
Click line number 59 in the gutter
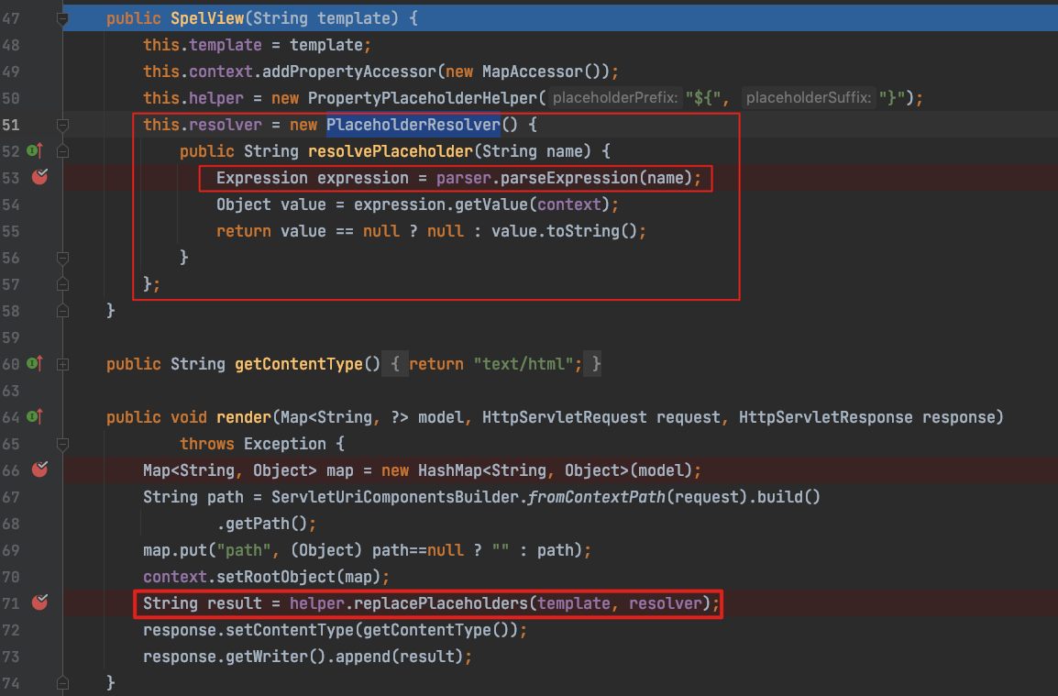pos(11,337)
